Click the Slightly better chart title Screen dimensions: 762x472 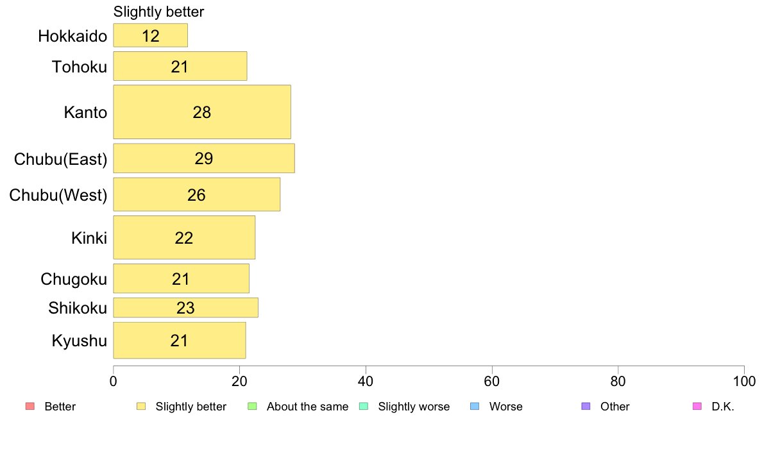[x=158, y=12]
